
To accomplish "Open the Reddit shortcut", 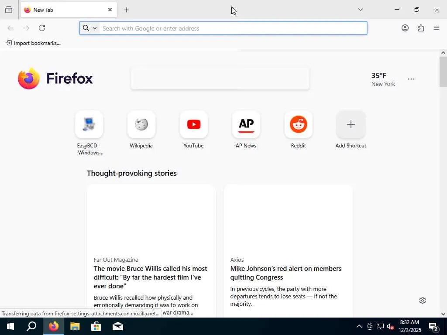I will point(299,124).
